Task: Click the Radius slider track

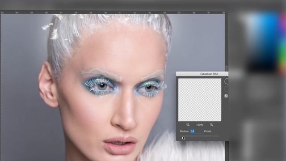Action: 200,136
